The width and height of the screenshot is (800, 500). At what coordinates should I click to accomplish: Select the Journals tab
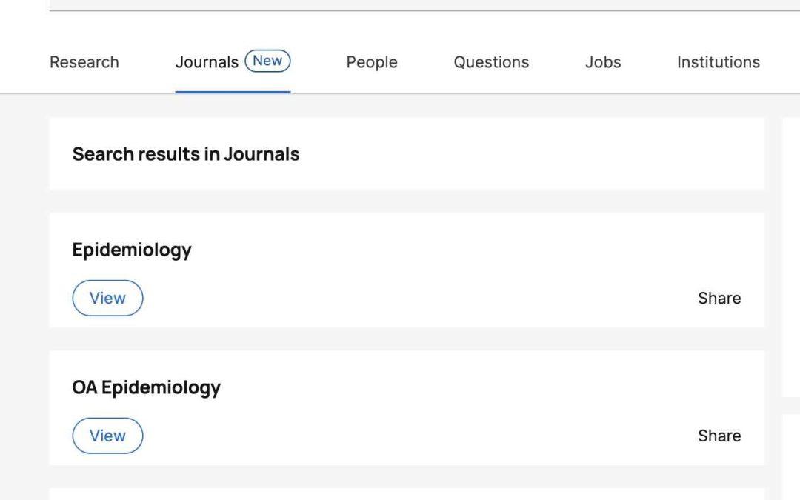click(x=207, y=62)
